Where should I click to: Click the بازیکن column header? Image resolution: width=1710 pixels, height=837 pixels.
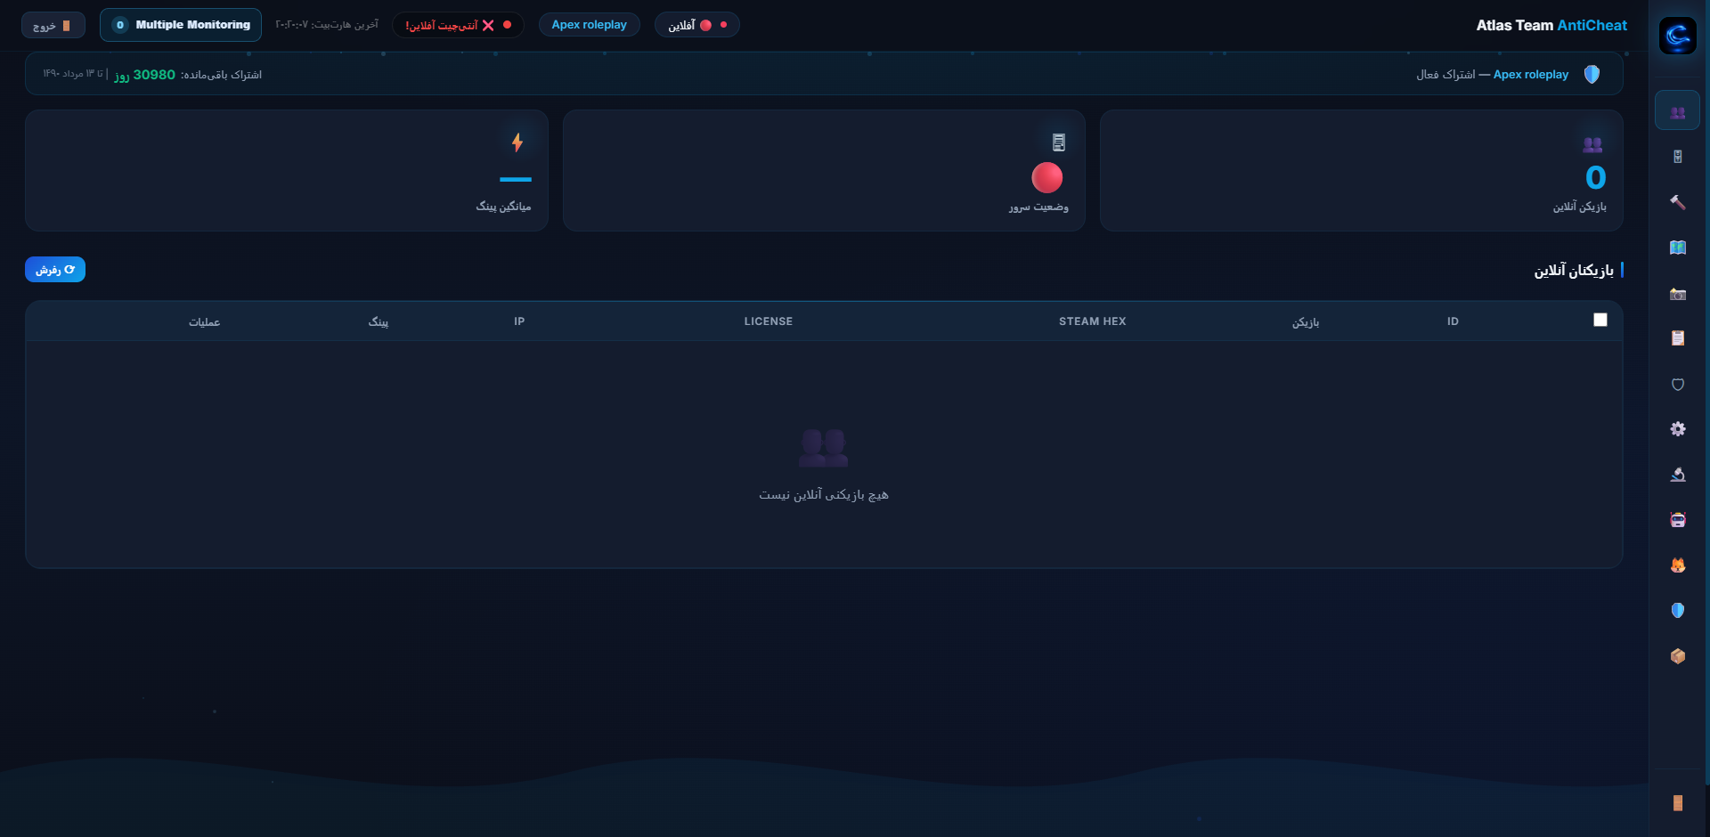tap(1306, 321)
